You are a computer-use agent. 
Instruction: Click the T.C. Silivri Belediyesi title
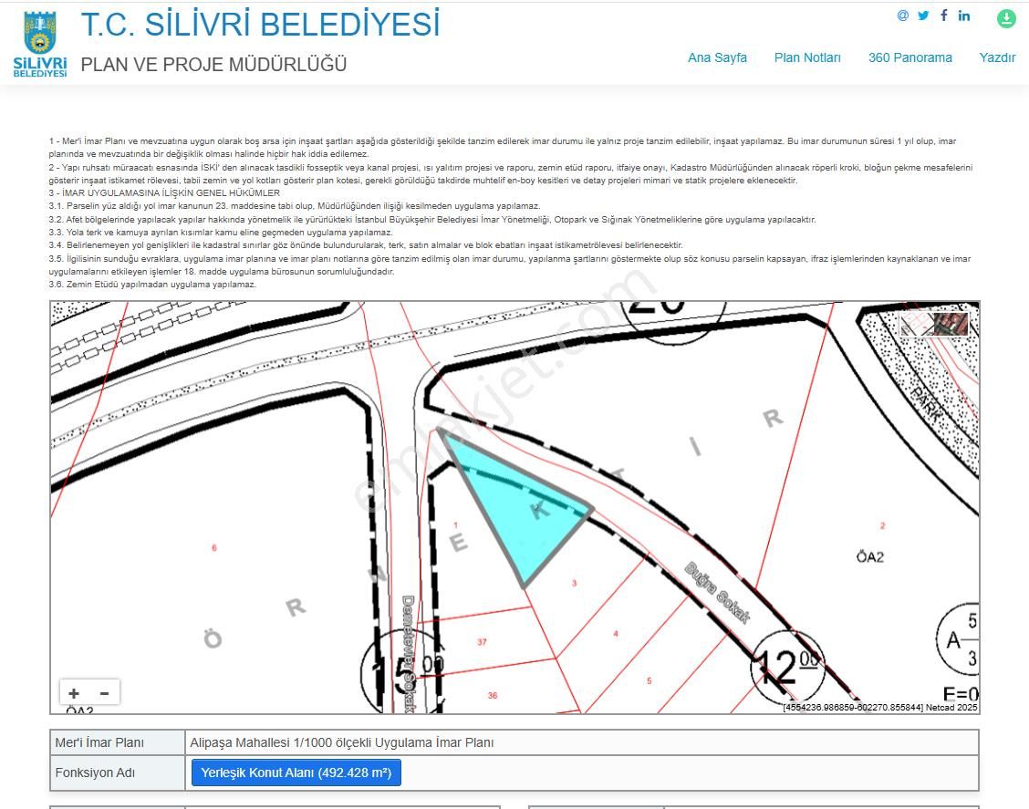point(260,25)
